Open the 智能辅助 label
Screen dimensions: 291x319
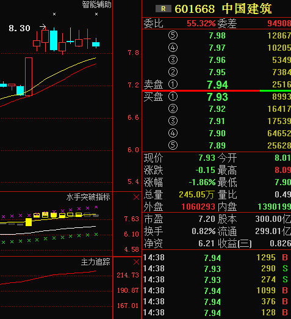pyautogui.click(x=96, y=4)
